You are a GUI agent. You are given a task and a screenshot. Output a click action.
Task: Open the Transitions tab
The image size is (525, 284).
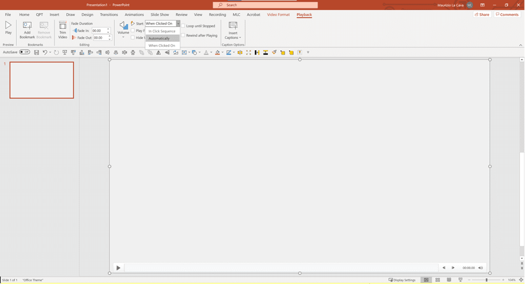pos(109,15)
